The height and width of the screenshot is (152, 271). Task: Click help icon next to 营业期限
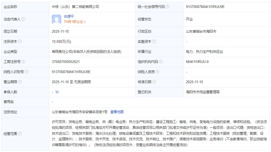(x=20, y=82)
